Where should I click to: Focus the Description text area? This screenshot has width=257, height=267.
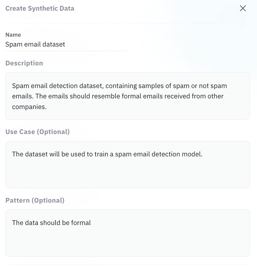[128, 96]
